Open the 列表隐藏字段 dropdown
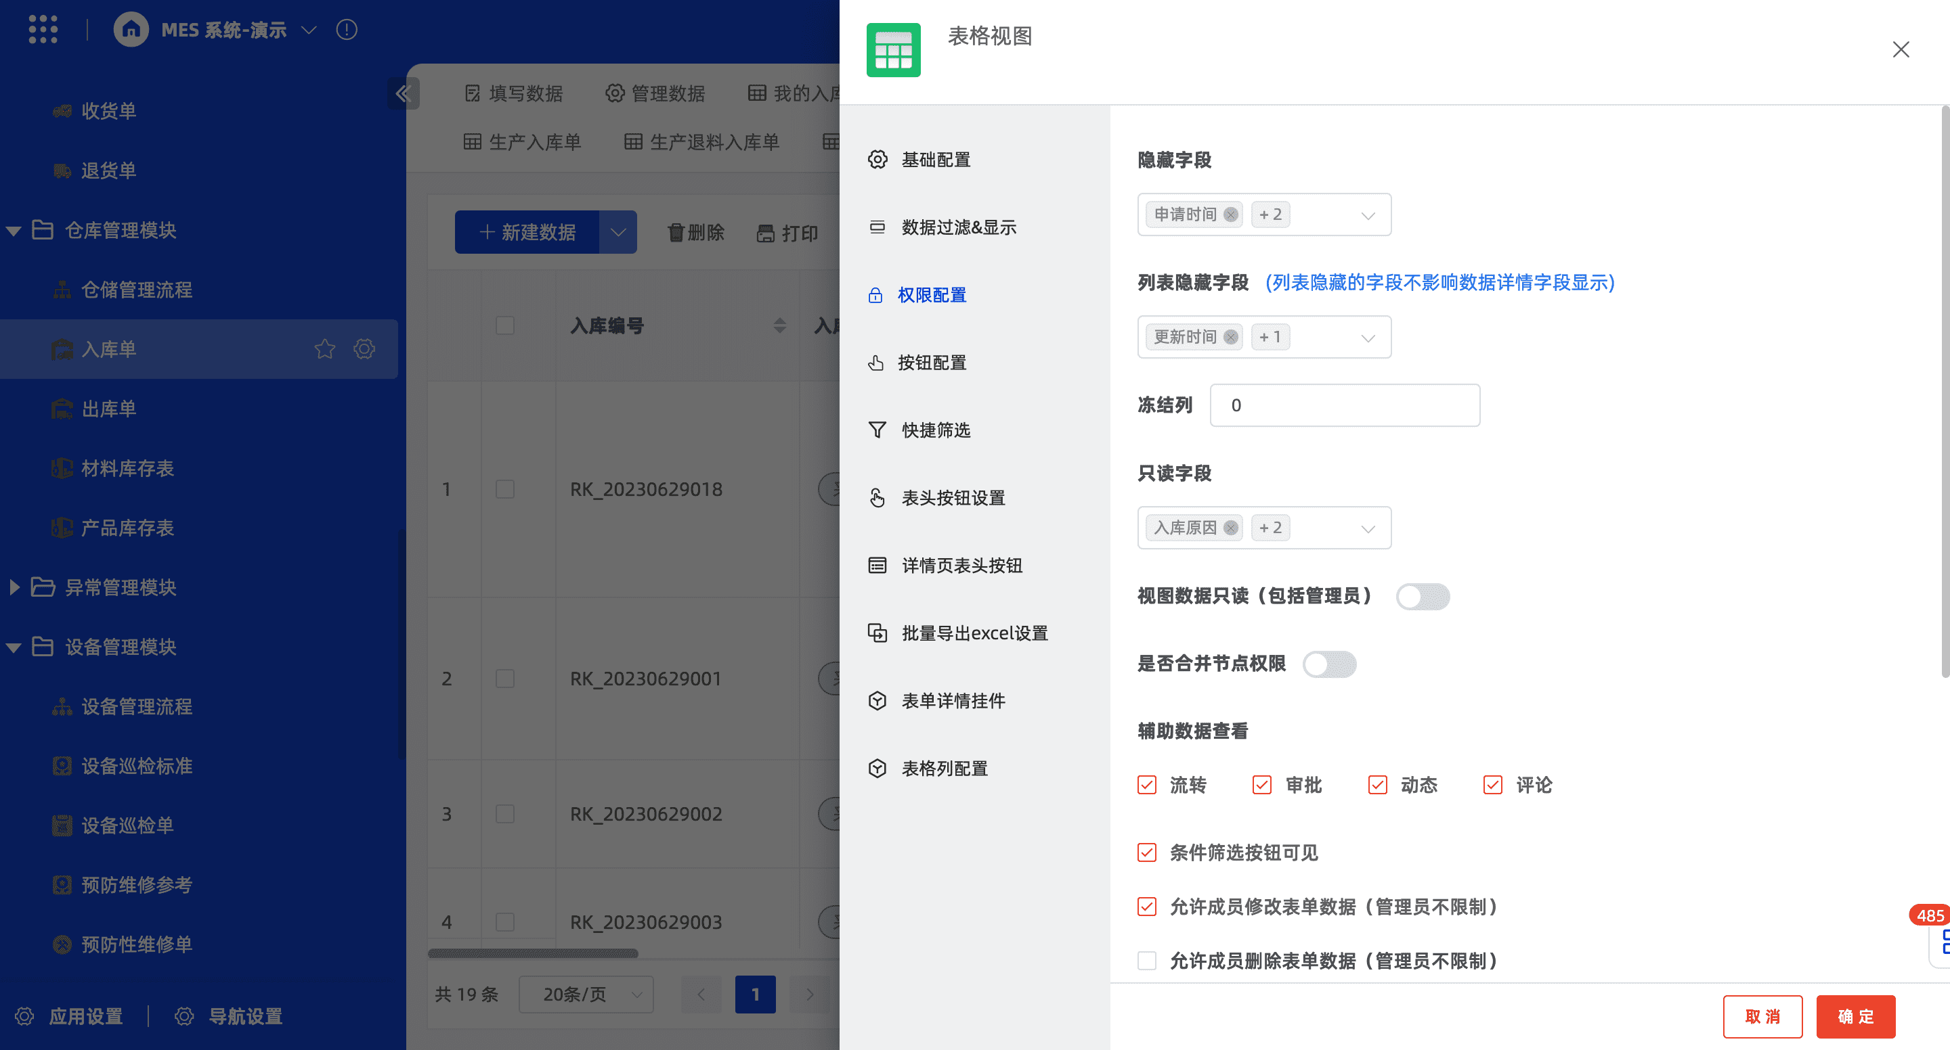 coord(1367,338)
